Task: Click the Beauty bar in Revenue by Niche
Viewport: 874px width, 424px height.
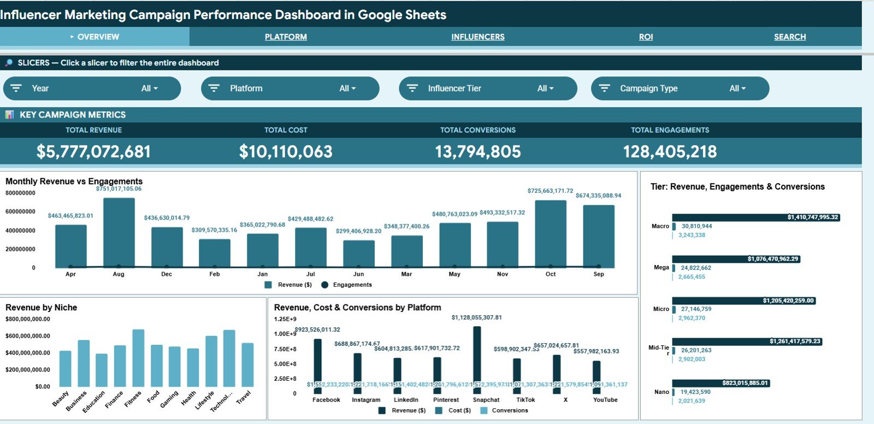Action: point(66,369)
